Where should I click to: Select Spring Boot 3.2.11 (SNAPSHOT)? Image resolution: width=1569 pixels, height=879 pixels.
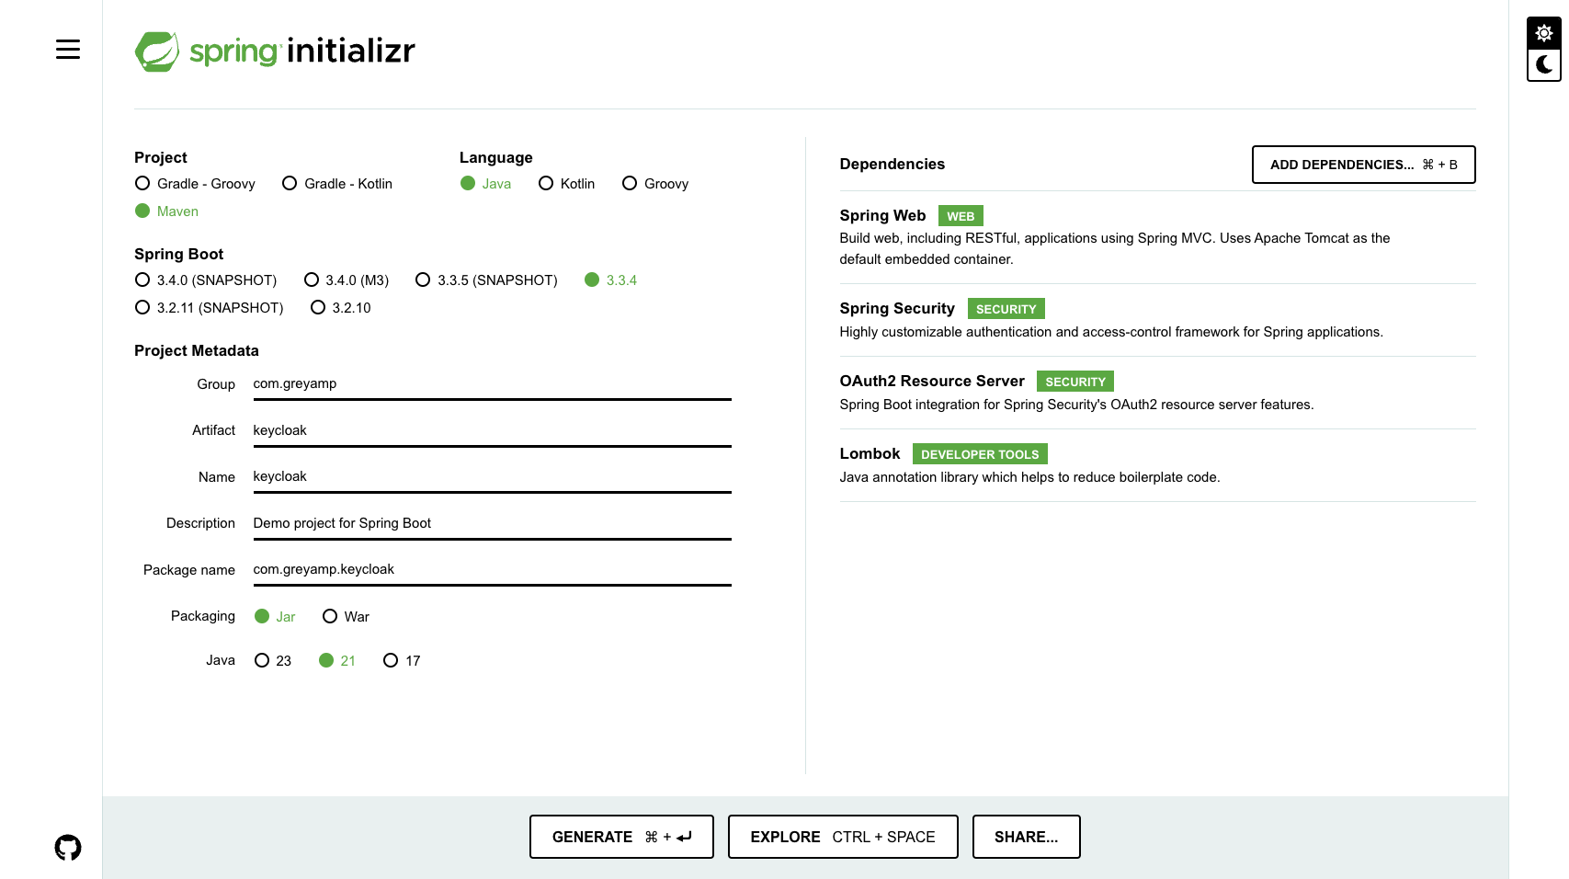pyautogui.click(x=210, y=308)
